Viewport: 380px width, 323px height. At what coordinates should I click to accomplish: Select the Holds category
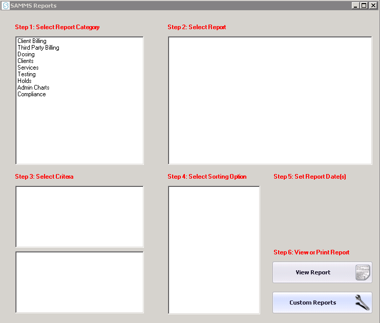click(25, 81)
